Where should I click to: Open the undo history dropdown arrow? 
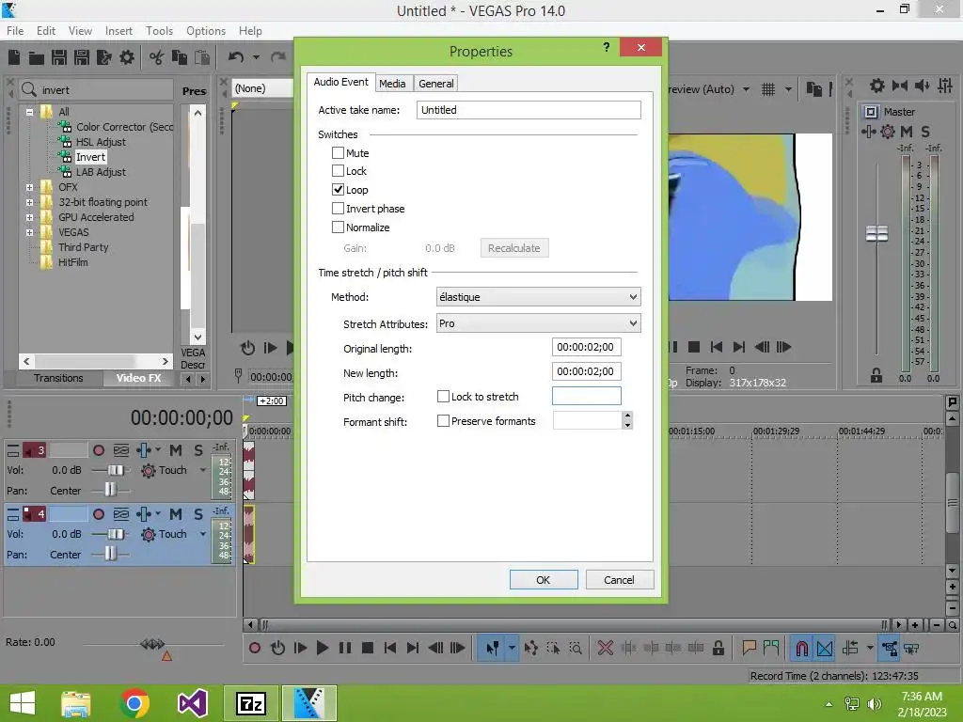tap(256, 57)
